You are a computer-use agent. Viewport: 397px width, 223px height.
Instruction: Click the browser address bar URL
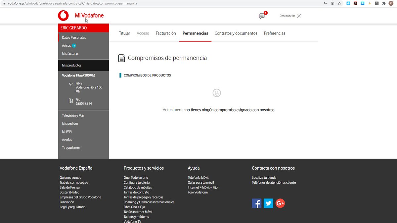(72, 3)
